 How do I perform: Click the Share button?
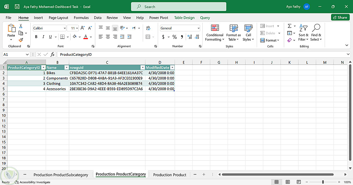[x=340, y=18]
